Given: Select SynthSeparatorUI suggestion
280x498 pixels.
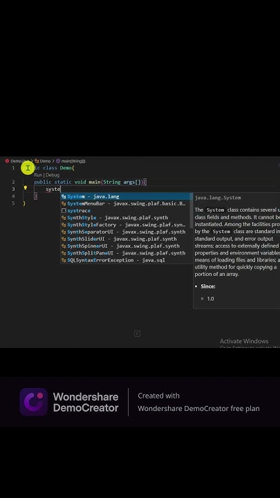Looking at the screenshot, I should point(127,232).
